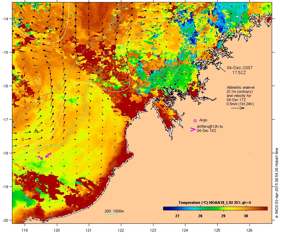
Task: Click the longitude label '124'
Action: pyautogui.click(x=185, y=230)
